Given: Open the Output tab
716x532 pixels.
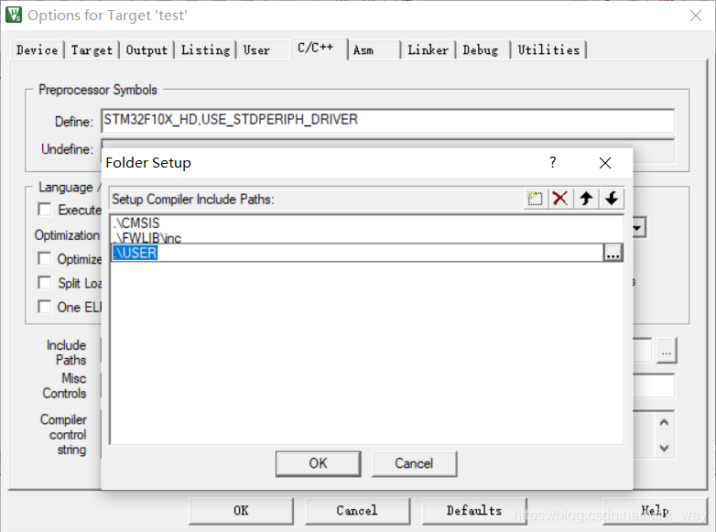Looking at the screenshot, I should [146, 49].
